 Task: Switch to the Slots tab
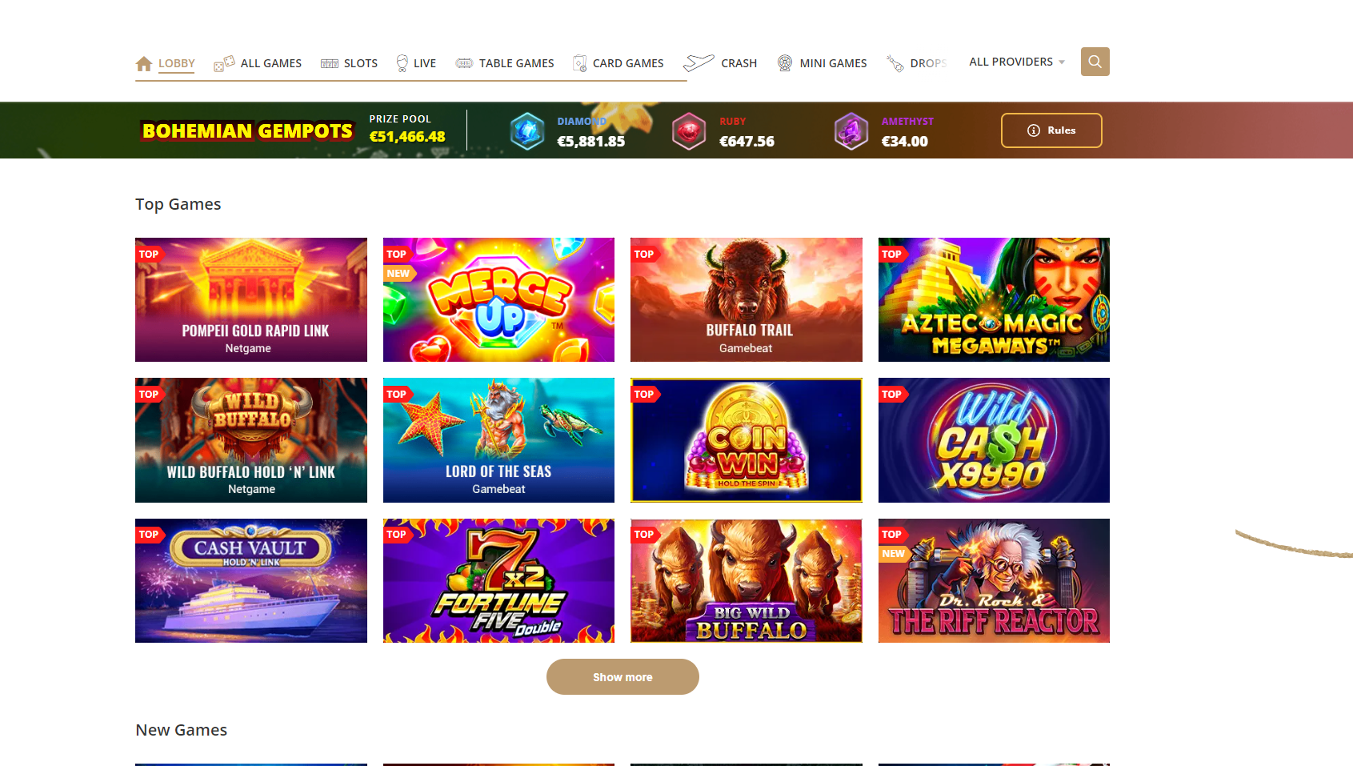point(349,63)
